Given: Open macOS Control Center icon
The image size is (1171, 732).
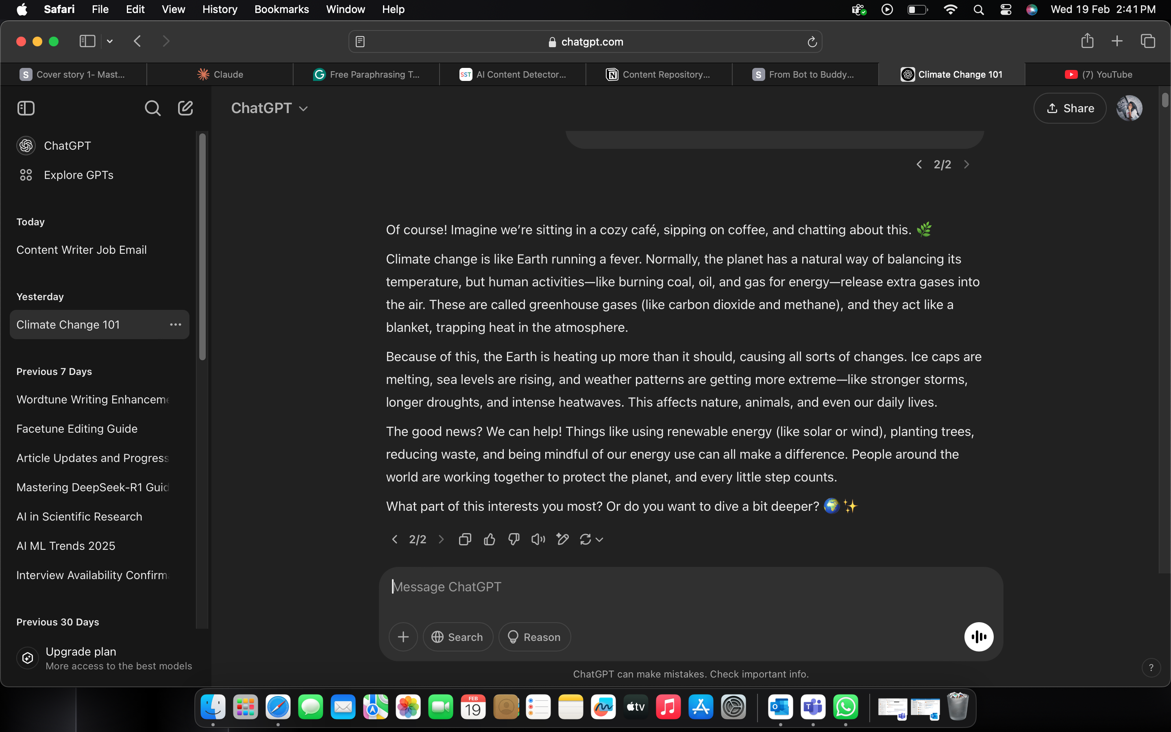Looking at the screenshot, I should point(1006,9).
